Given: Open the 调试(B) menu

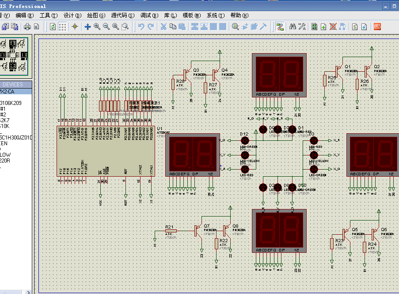Looking at the screenshot, I should (149, 15).
